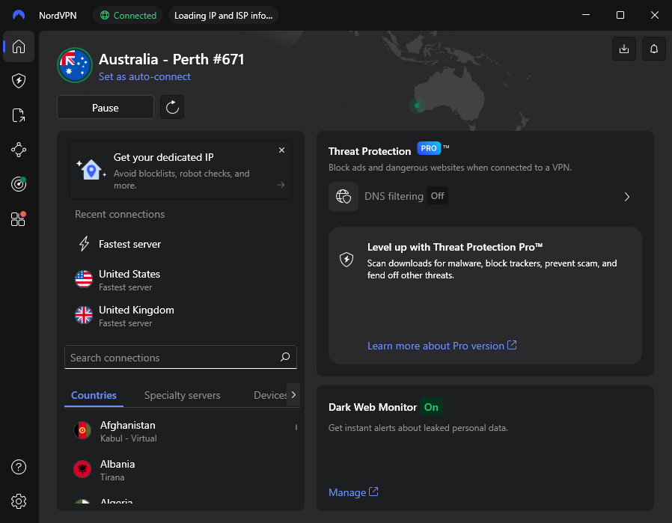Click the reconnect refresh button
Viewport: 672px width, 523px height.
pyautogui.click(x=172, y=107)
